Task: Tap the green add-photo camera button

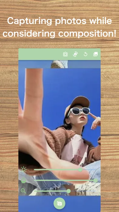Action: 59,203
